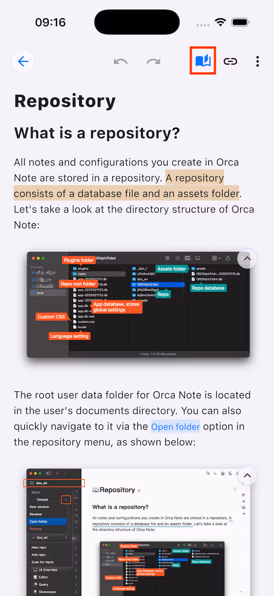Open the three-dot more options menu
The image size is (274, 596).
click(x=258, y=61)
